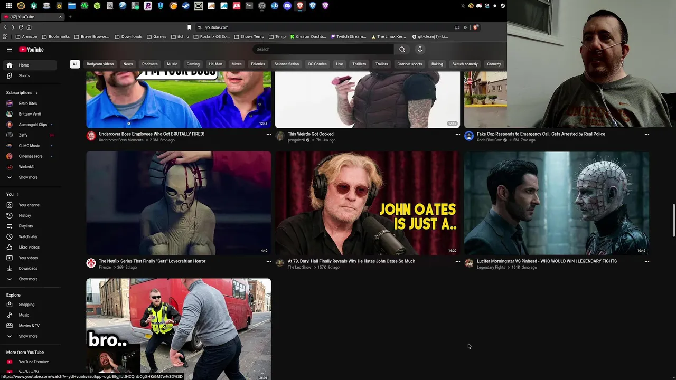
Task: Open The Leo Show channel name link
Action: [x=299, y=268]
